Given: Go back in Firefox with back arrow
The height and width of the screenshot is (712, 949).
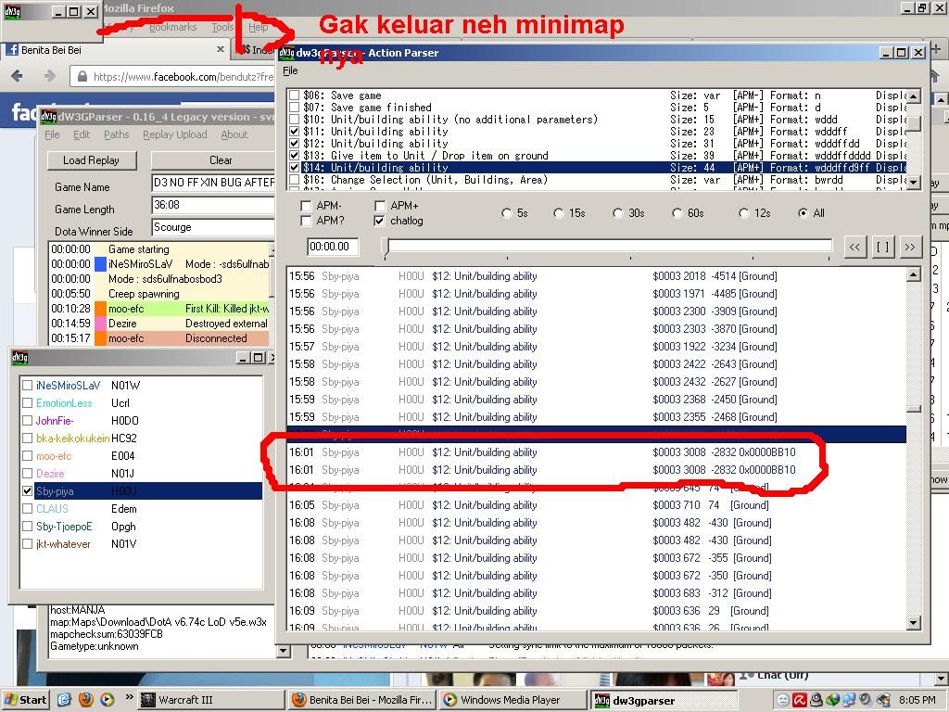Looking at the screenshot, I should [x=17, y=76].
